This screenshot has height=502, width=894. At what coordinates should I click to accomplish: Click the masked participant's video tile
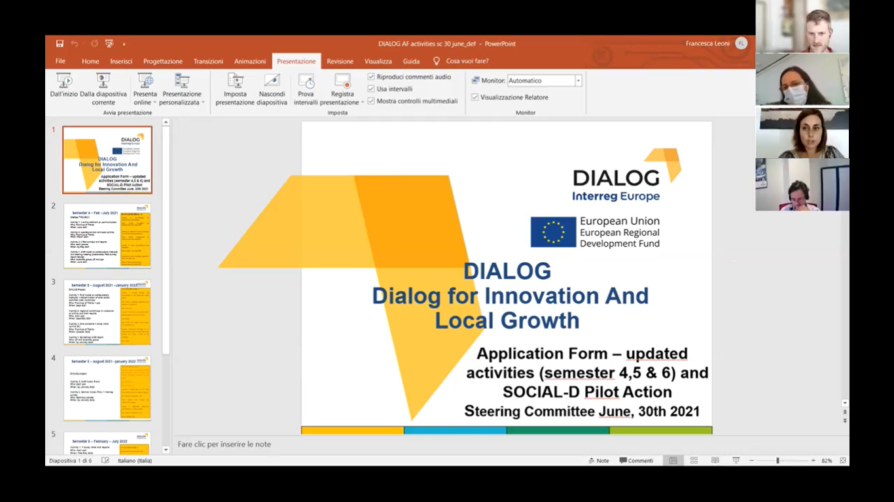[x=802, y=79]
